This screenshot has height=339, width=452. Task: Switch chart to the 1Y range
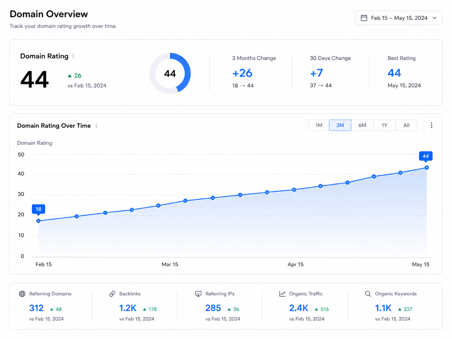(384, 125)
